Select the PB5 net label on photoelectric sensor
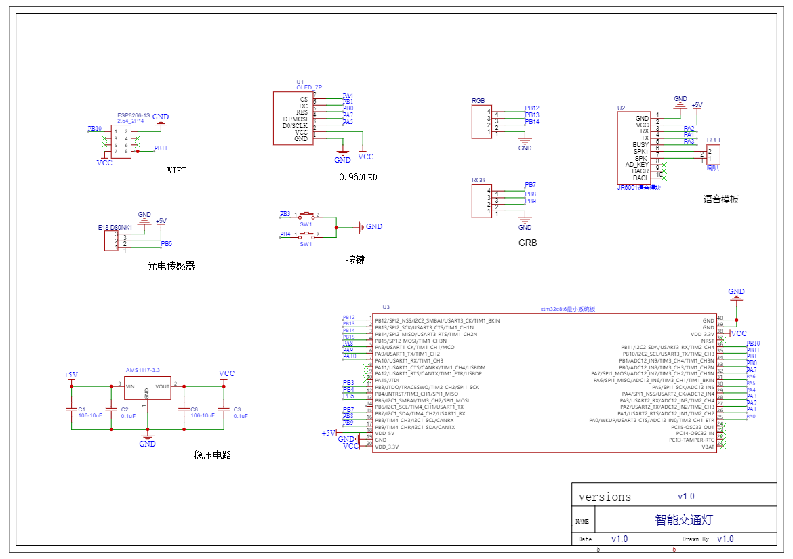 pyautogui.click(x=166, y=244)
